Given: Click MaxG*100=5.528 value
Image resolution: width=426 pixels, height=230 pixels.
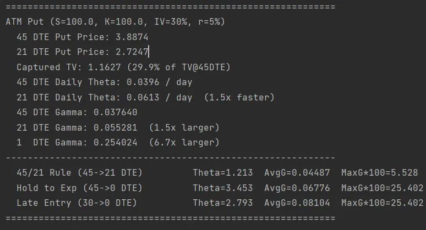Looking at the screenshot, I should tap(380, 172).
